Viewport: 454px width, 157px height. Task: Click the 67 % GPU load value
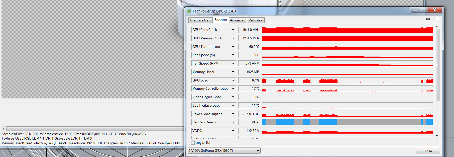tap(250, 80)
